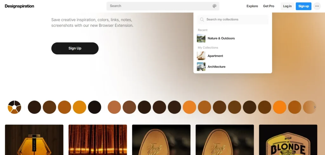Click the "Recent" heading in collections panel

pyautogui.click(x=202, y=30)
